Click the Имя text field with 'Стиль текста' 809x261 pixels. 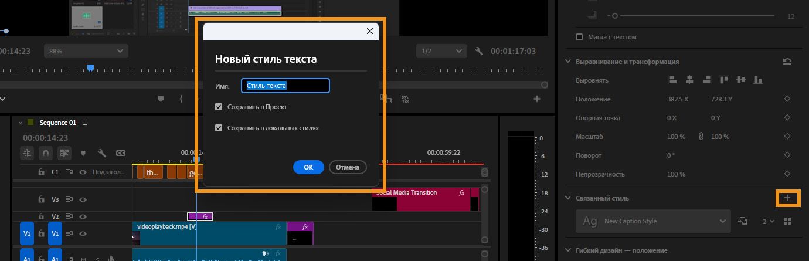click(285, 86)
